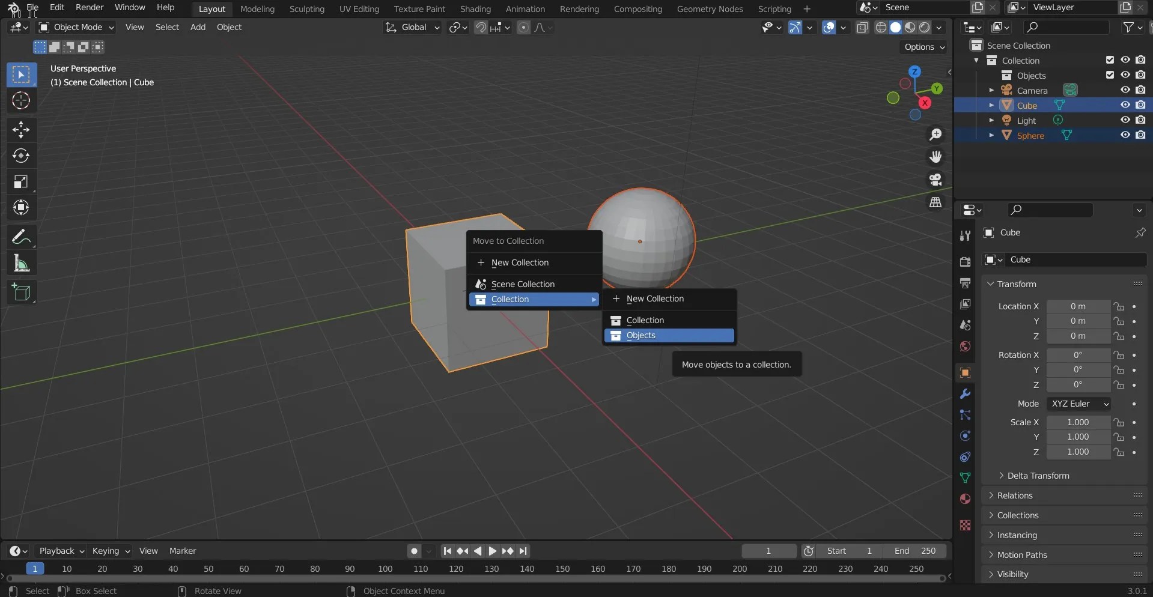Activate the Measure tool
The width and height of the screenshot is (1153, 597).
pyautogui.click(x=21, y=264)
